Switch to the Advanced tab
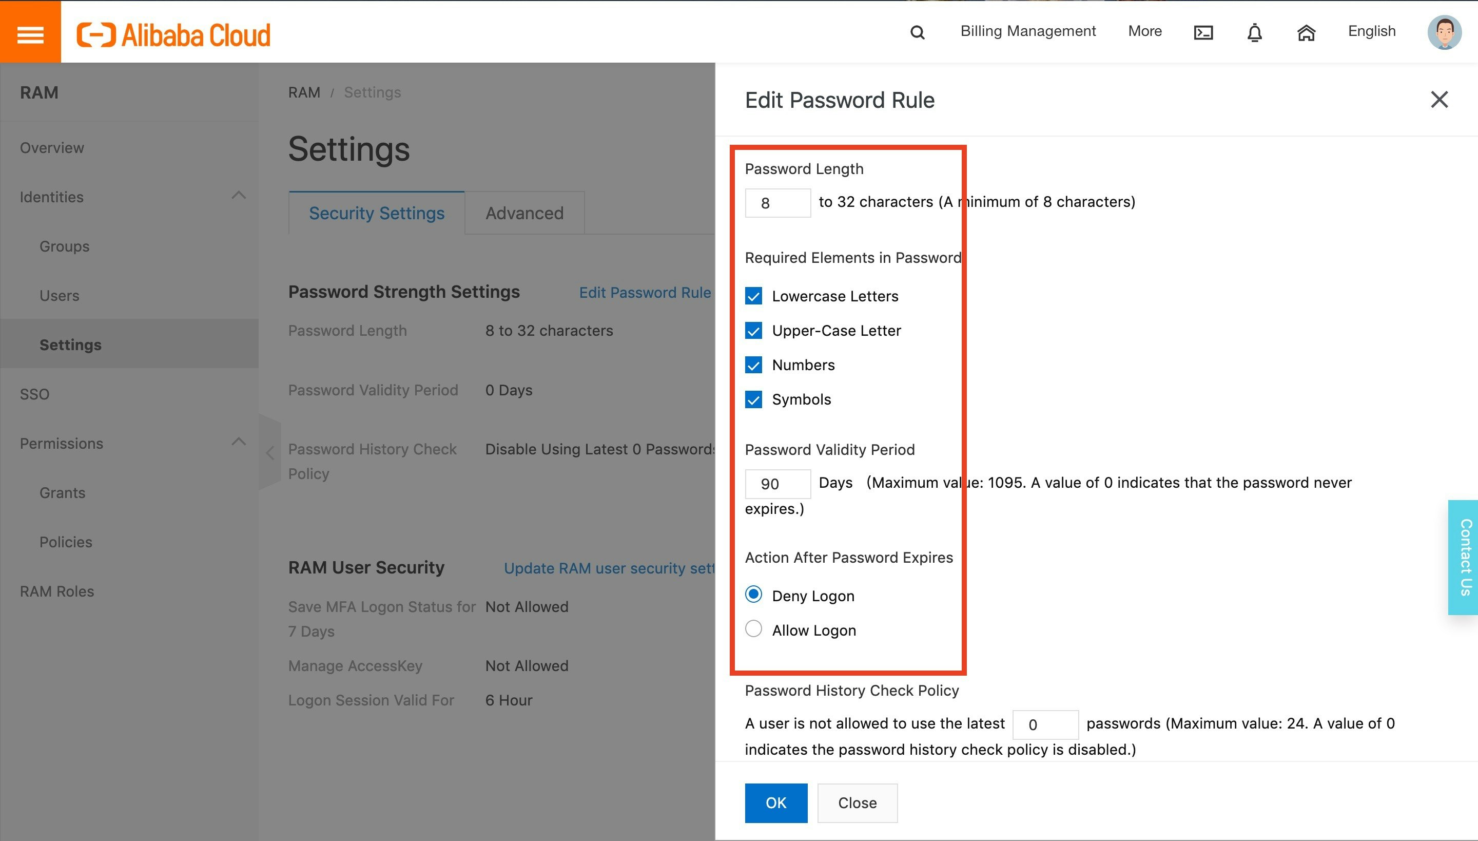The image size is (1478, 841). click(524, 213)
